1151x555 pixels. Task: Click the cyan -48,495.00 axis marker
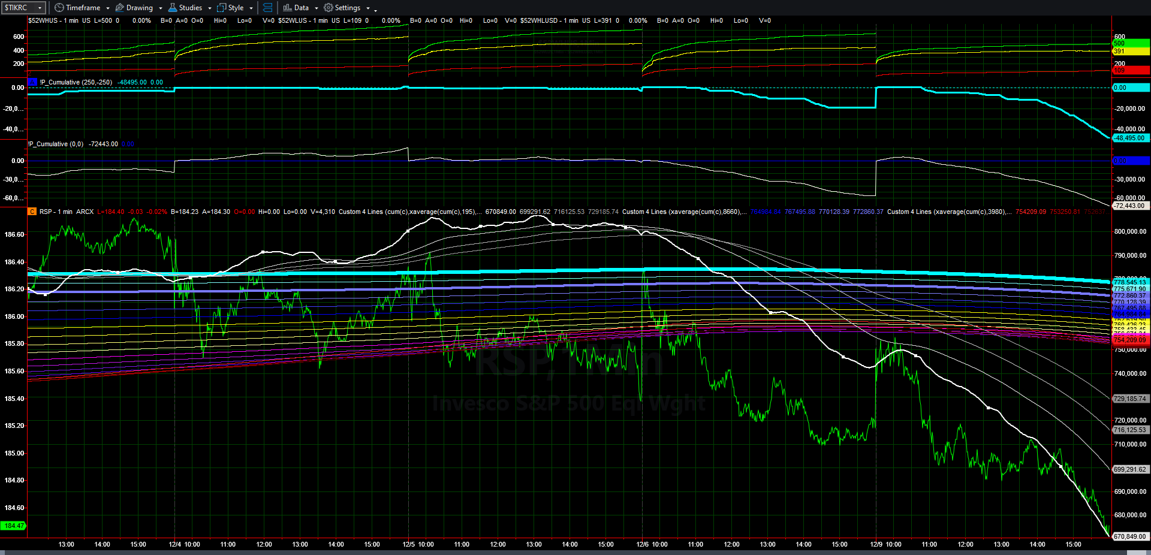pyautogui.click(x=1130, y=138)
